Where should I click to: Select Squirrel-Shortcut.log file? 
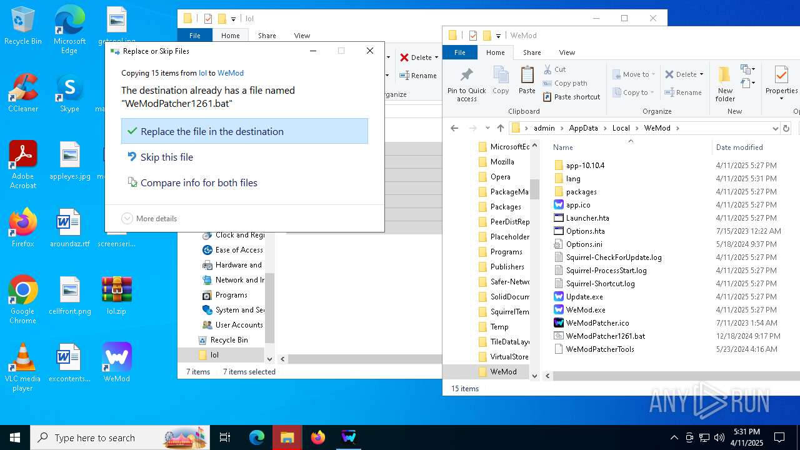(601, 284)
